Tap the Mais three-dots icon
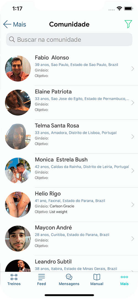The image size is (138, 299). pos(124,277)
